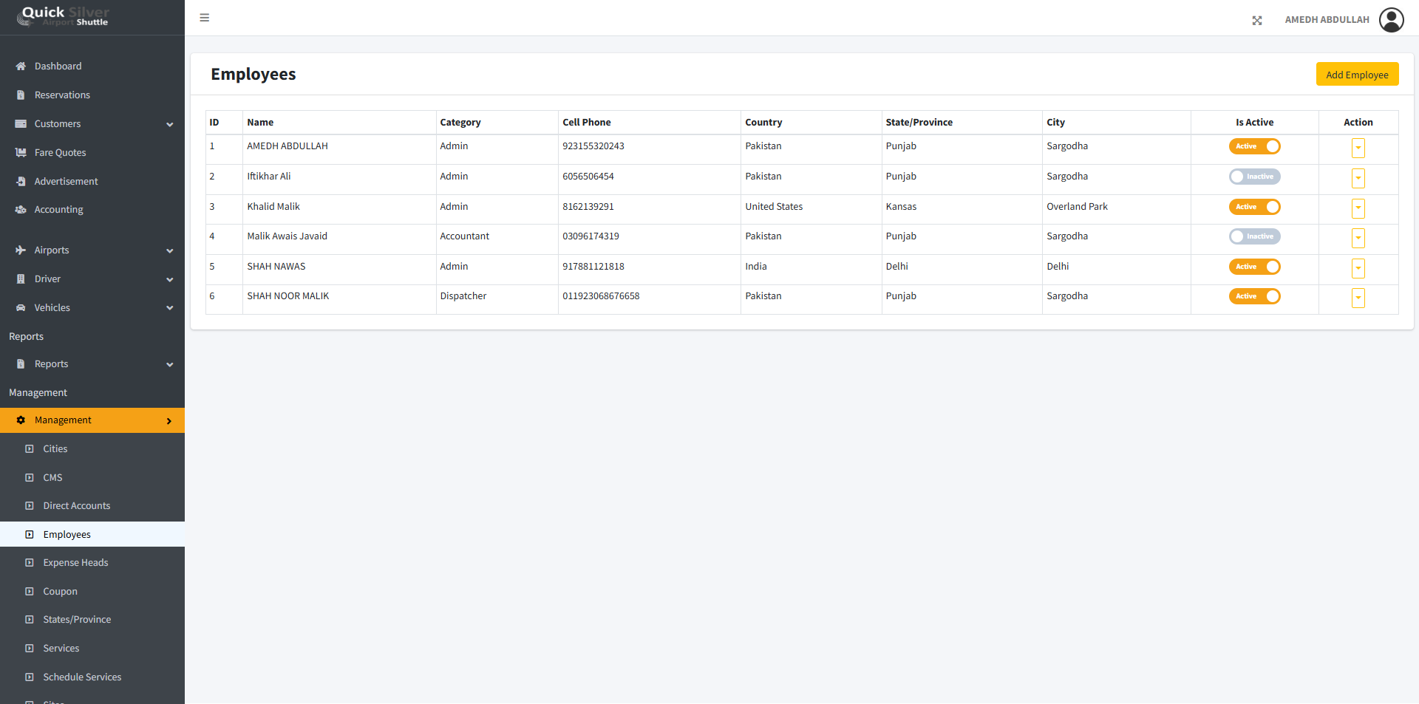Open the user profile avatar icon
This screenshot has height=704, width=1419.
click(1391, 20)
